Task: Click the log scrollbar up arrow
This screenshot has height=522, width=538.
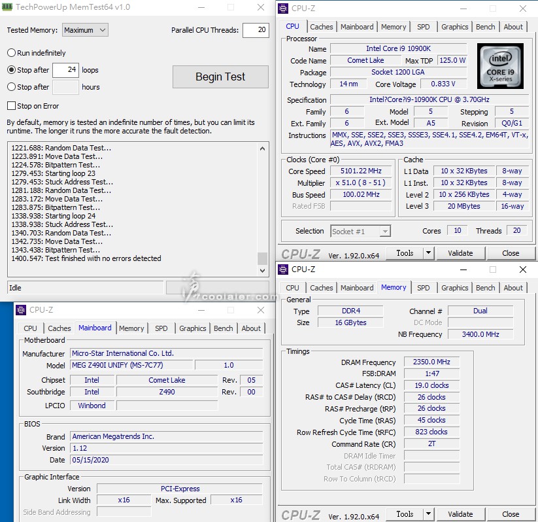Action: coord(262,148)
